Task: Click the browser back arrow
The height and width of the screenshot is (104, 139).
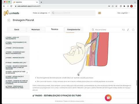Action: 4,6
